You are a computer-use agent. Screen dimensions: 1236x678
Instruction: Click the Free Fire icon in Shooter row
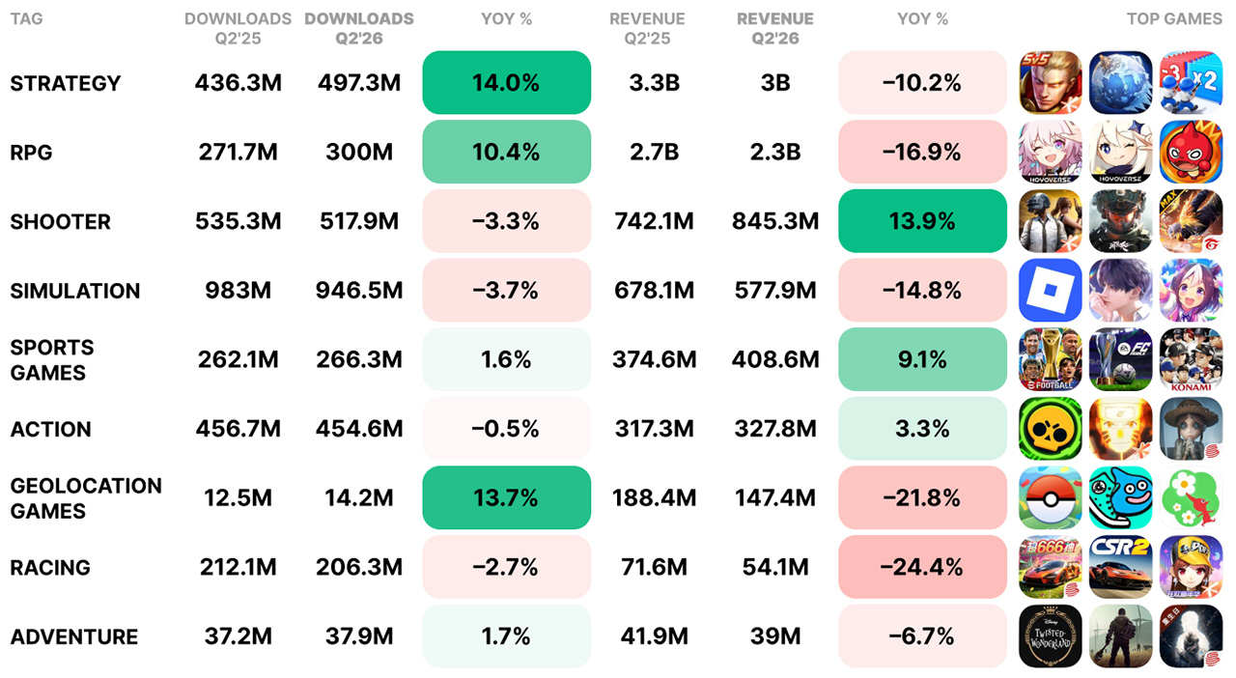(x=1191, y=221)
